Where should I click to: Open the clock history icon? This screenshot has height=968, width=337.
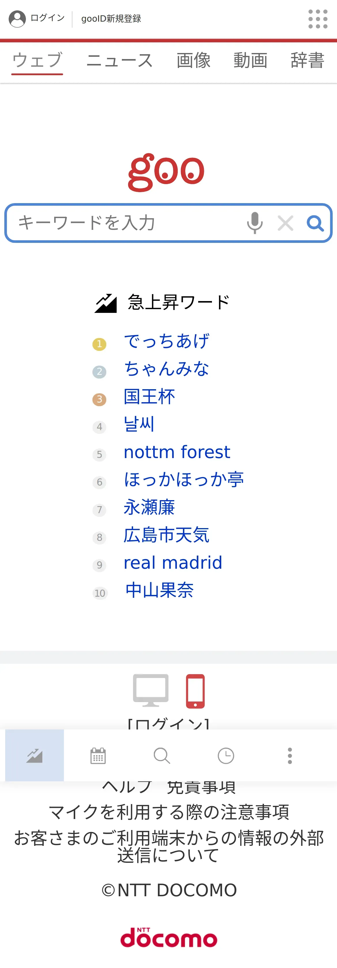(x=226, y=756)
